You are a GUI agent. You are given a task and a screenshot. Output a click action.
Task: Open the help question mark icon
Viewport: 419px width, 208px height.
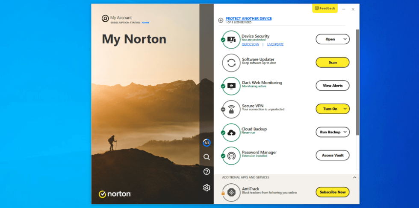click(x=207, y=172)
